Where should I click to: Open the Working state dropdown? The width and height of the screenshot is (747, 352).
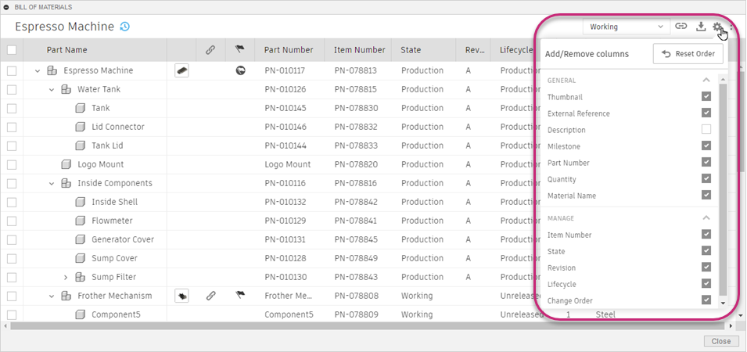click(626, 27)
